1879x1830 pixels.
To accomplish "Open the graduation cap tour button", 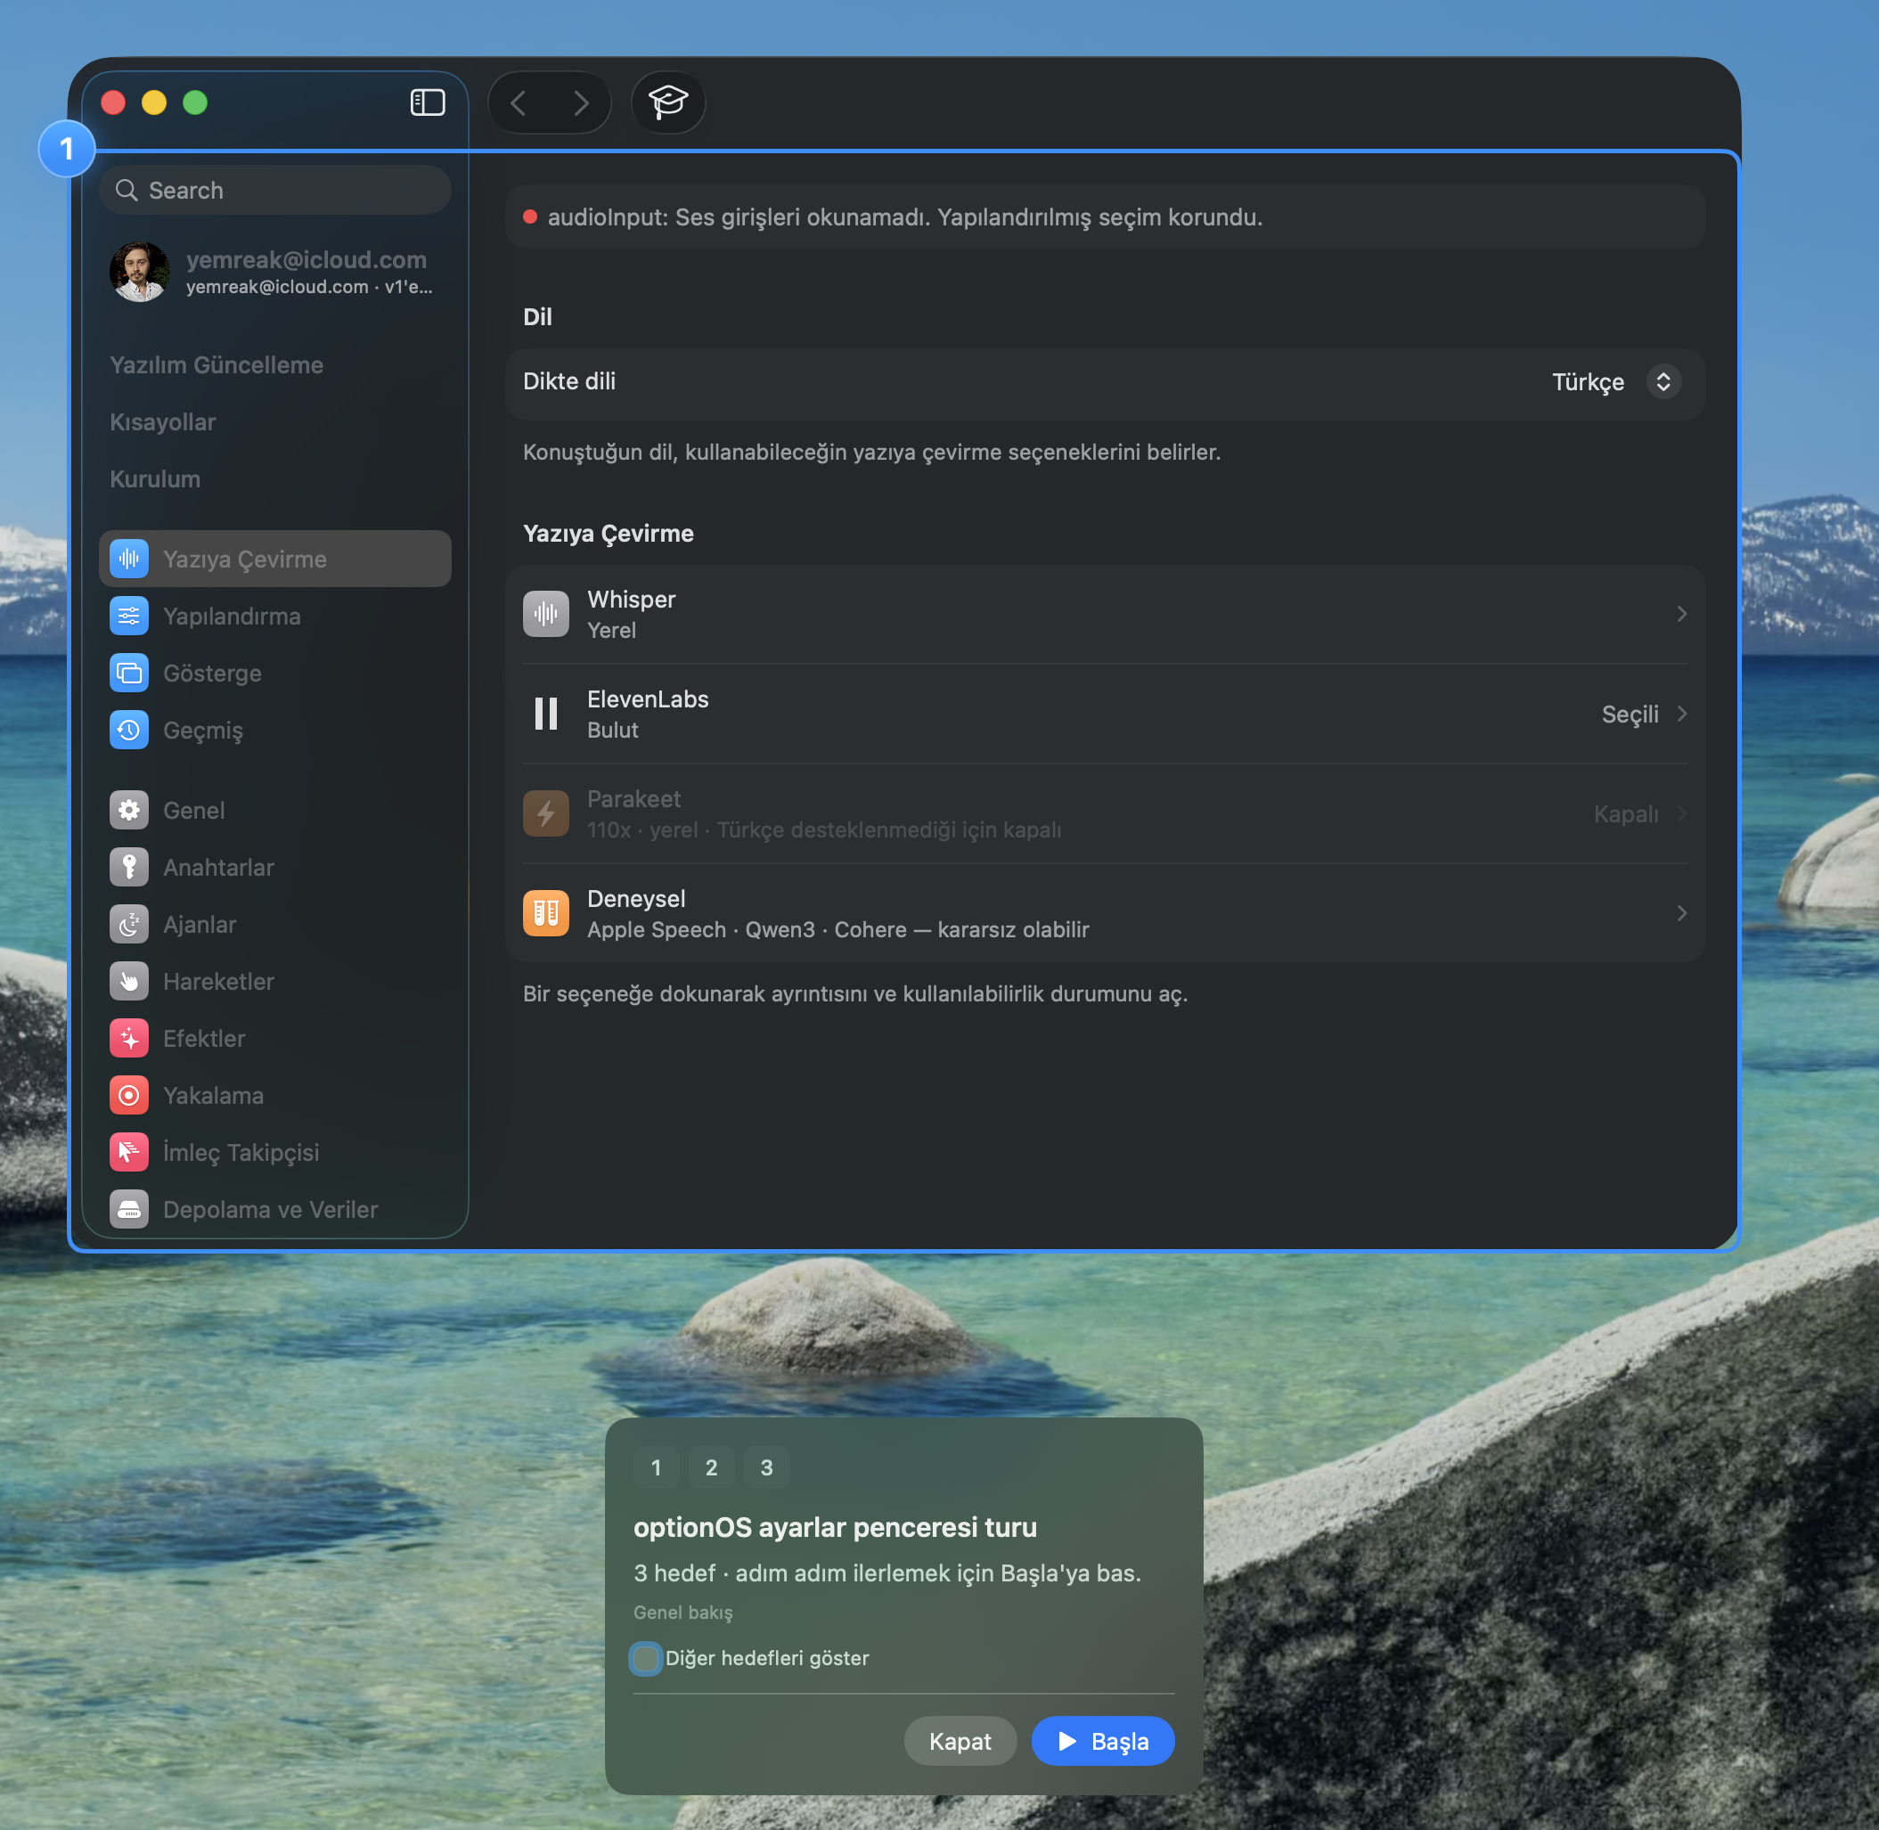I will [668, 102].
